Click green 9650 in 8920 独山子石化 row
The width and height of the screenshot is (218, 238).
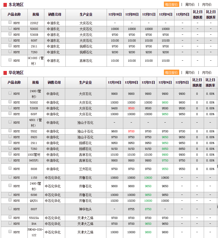pos(165,137)
